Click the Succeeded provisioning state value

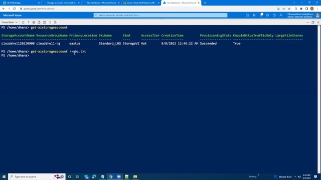tap(208, 43)
